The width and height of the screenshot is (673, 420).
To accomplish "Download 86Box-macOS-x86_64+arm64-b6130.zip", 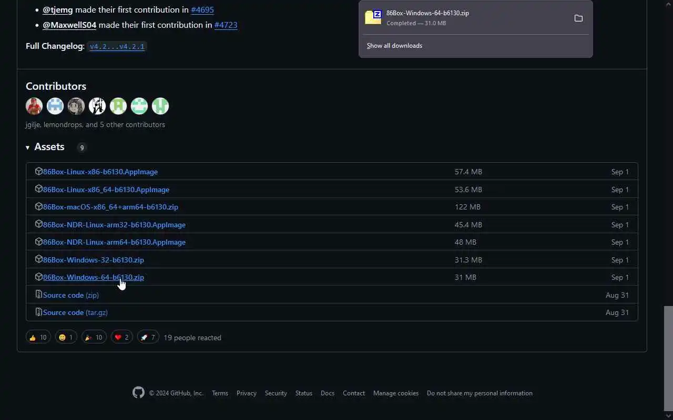I will 110,207.
